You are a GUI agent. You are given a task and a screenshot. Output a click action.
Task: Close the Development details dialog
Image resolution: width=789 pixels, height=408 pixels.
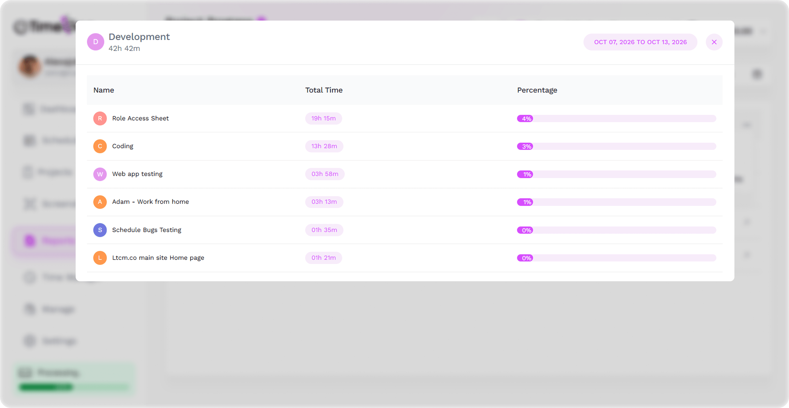point(714,42)
